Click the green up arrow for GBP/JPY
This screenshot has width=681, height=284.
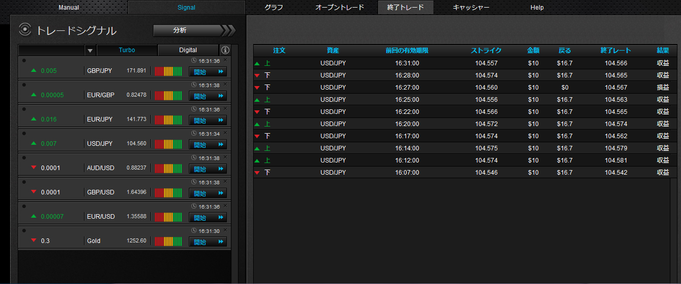[34, 70]
